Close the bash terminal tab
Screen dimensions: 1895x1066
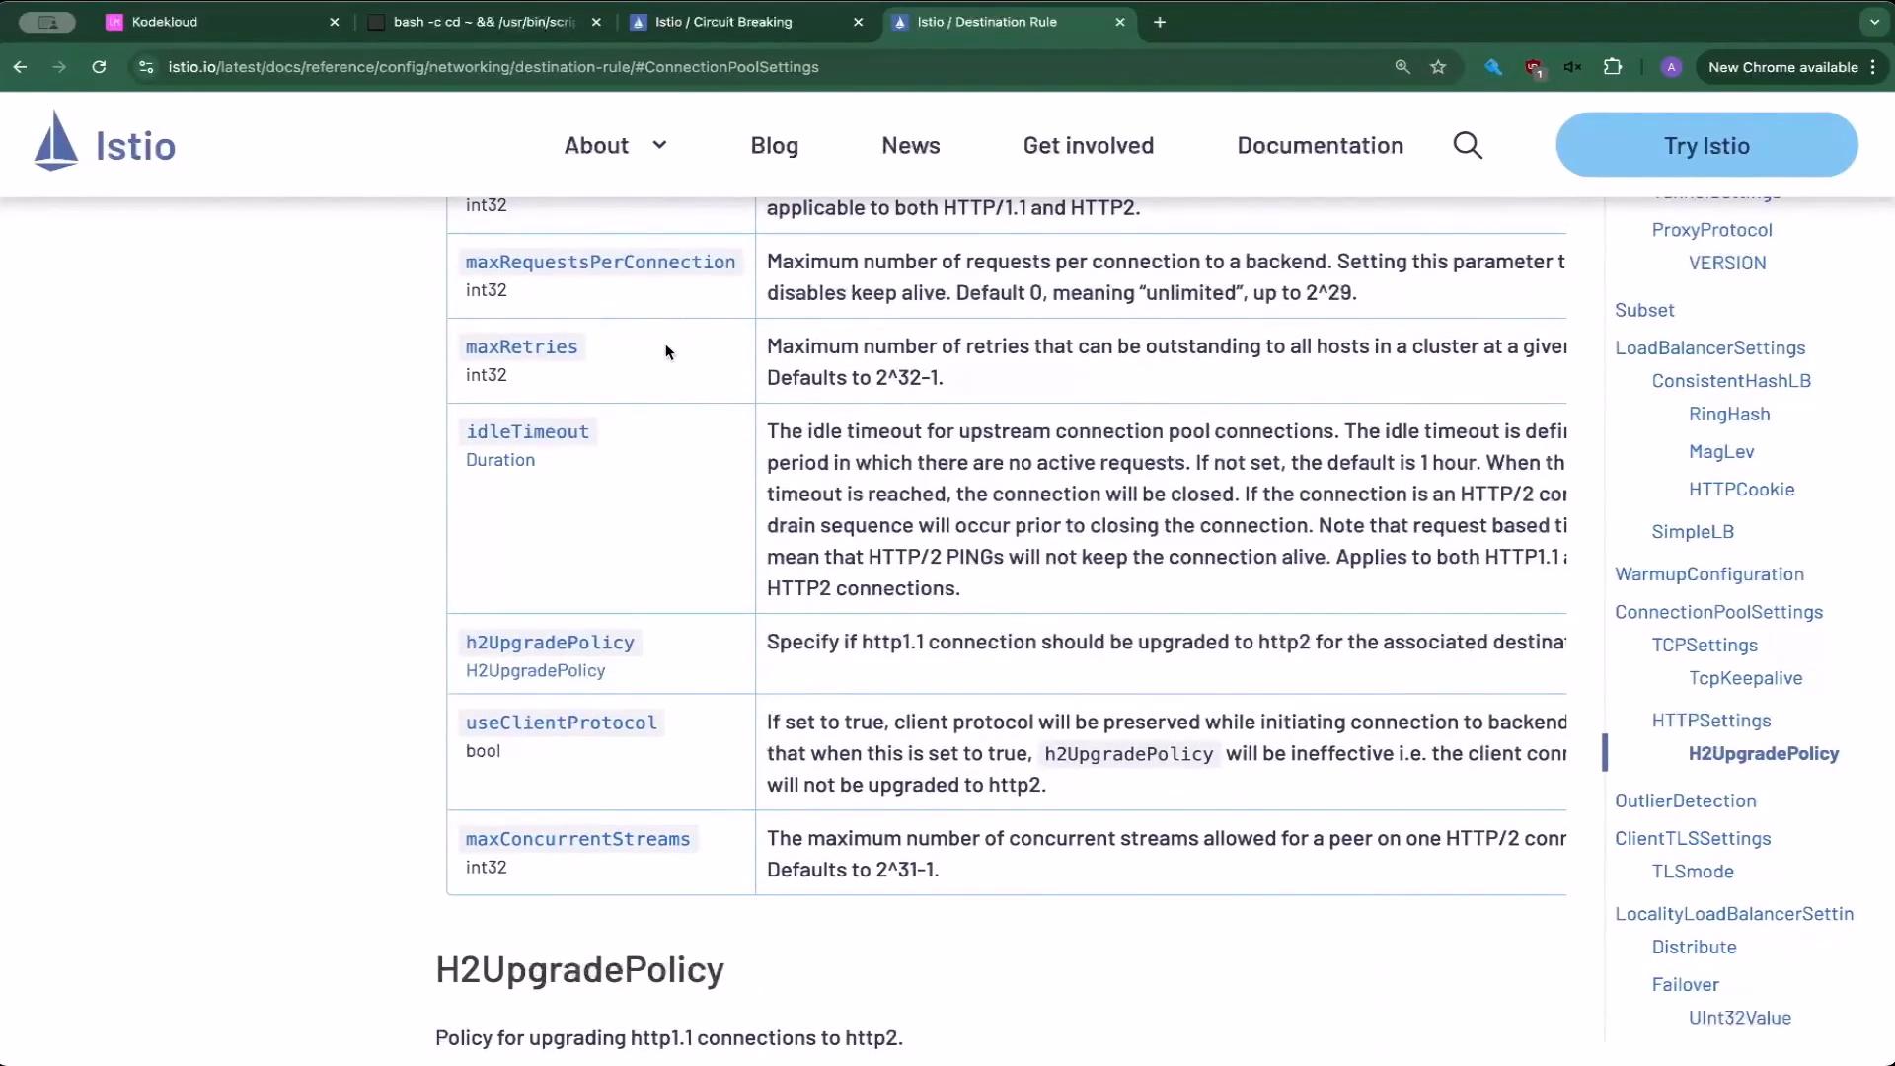click(x=596, y=22)
